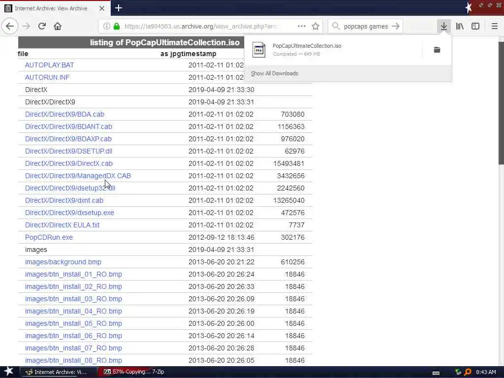Click the size value 15493481
Screen dimensions: 504x378
(x=288, y=163)
